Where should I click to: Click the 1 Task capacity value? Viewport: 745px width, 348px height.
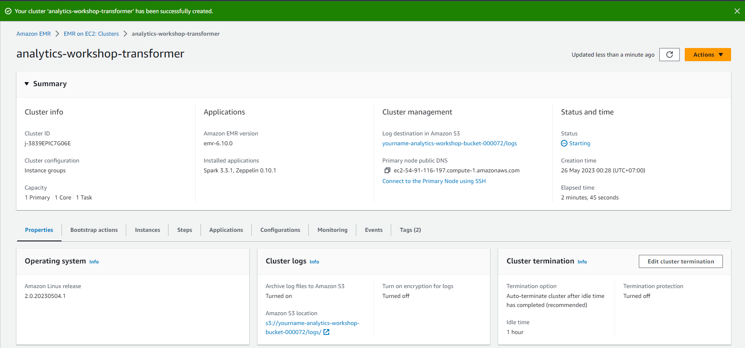pyautogui.click(x=84, y=197)
